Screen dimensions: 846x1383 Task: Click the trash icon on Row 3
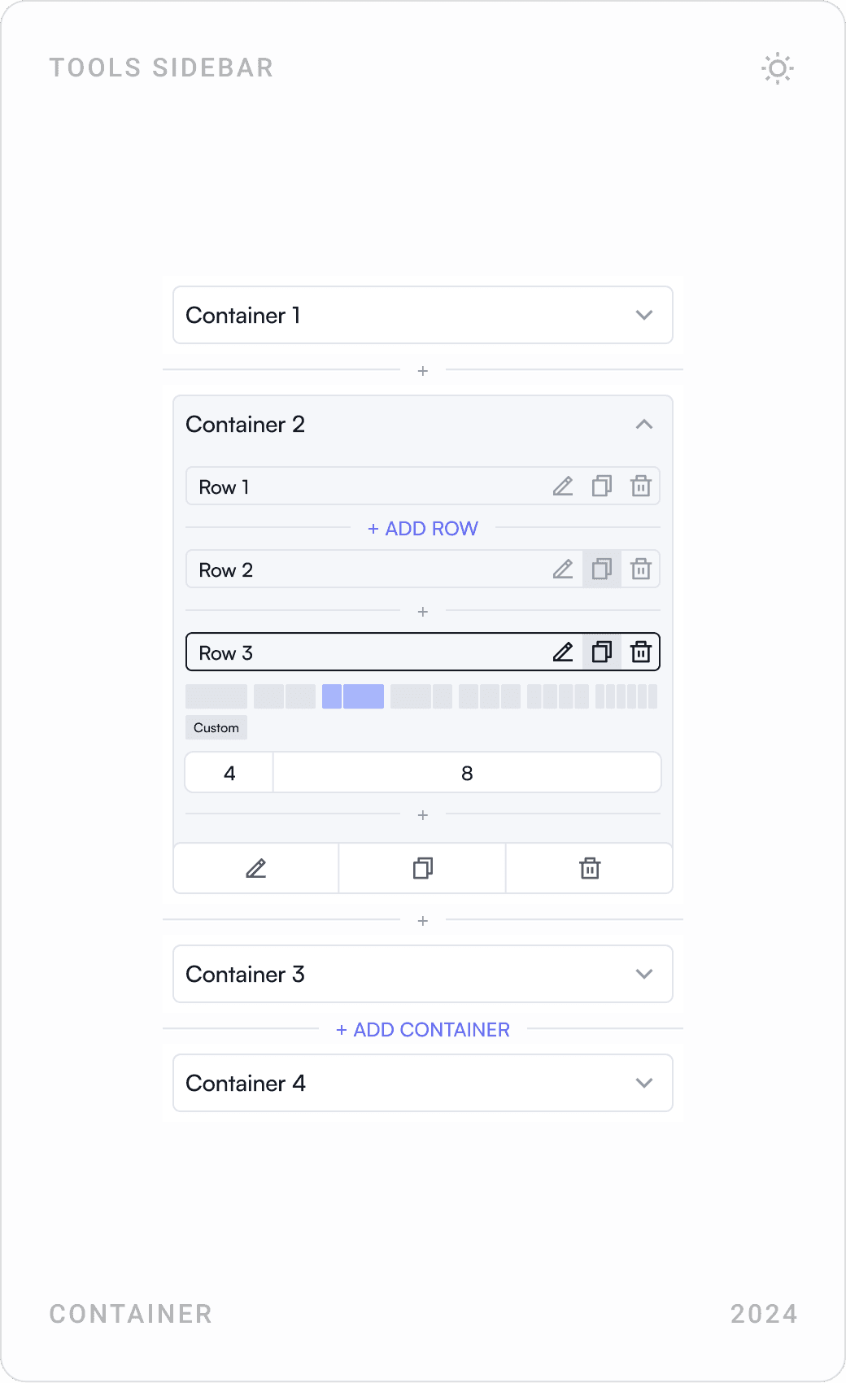(641, 652)
